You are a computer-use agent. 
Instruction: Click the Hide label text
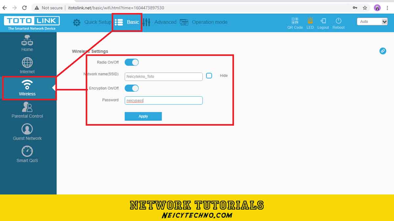tap(224, 76)
